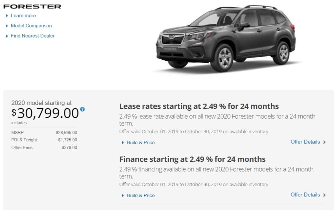Open Build & Price under the finance offer

[141, 196]
